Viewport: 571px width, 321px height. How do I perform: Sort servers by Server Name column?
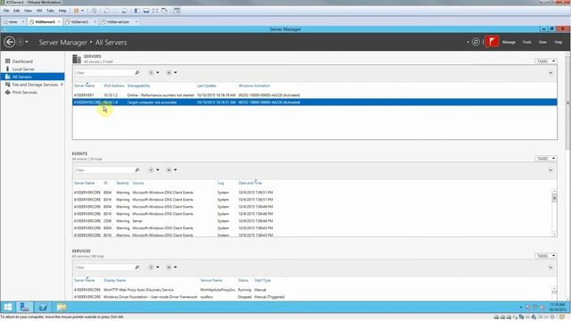click(85, 86)
